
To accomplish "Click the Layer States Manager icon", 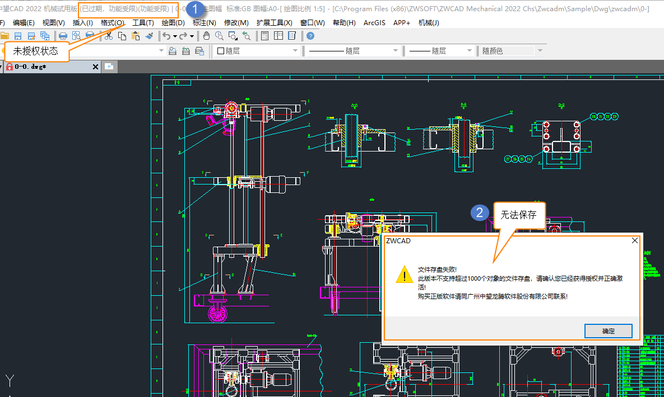I will pos(199,51).
